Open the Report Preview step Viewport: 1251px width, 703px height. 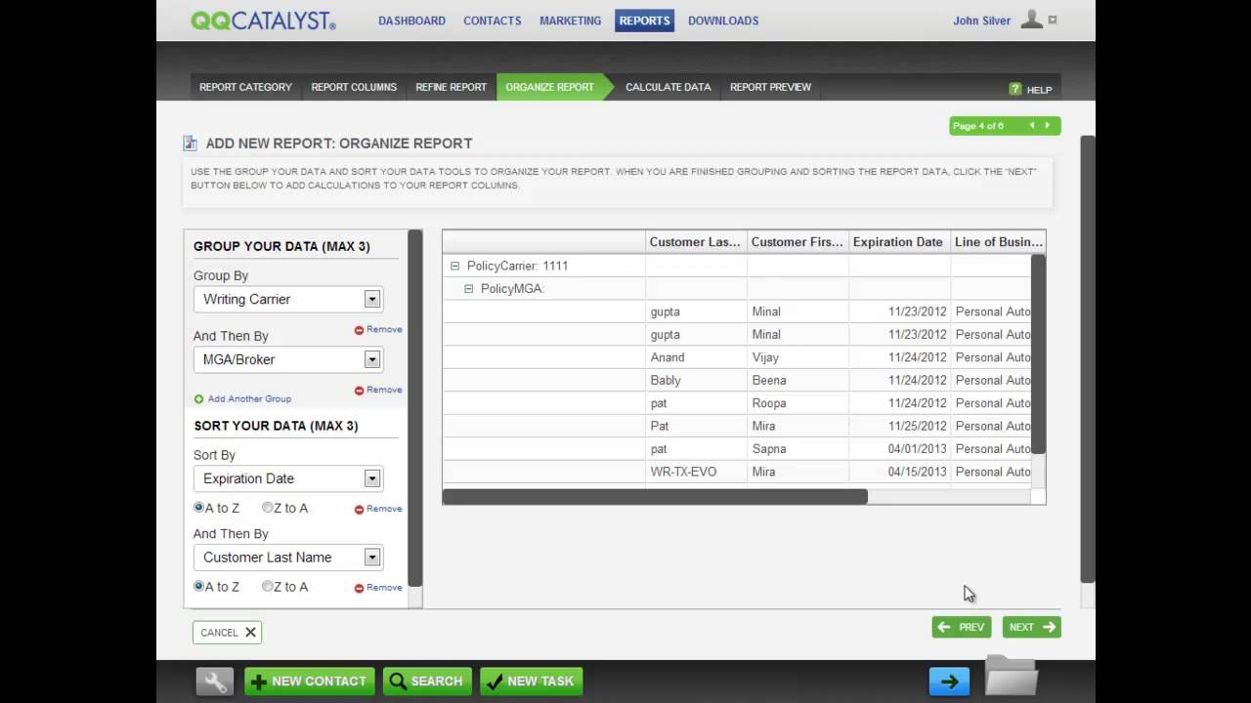[x=770, y=87]
